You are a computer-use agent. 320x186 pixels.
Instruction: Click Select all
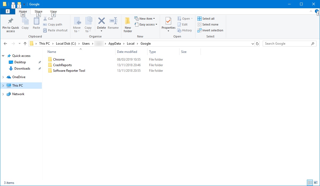click(206, 19)
